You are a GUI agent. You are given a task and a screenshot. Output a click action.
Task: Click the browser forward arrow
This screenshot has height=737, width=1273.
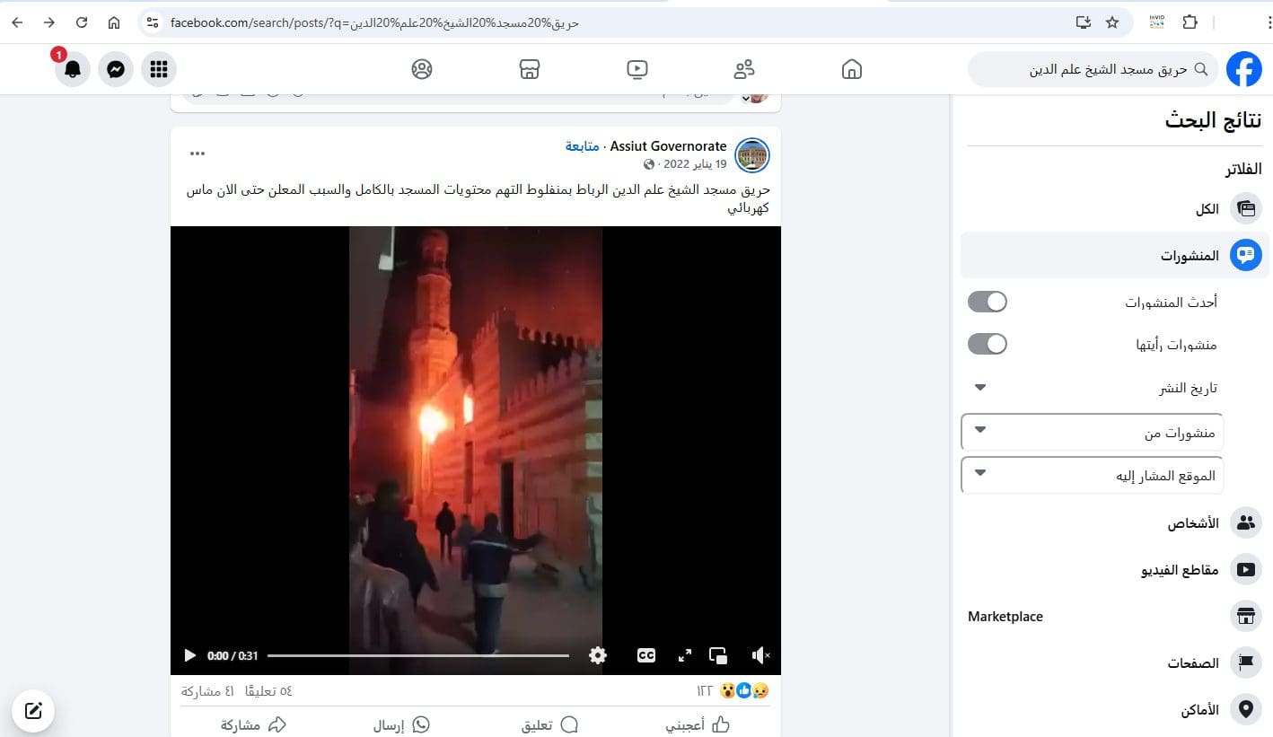[x=49, y=22]
